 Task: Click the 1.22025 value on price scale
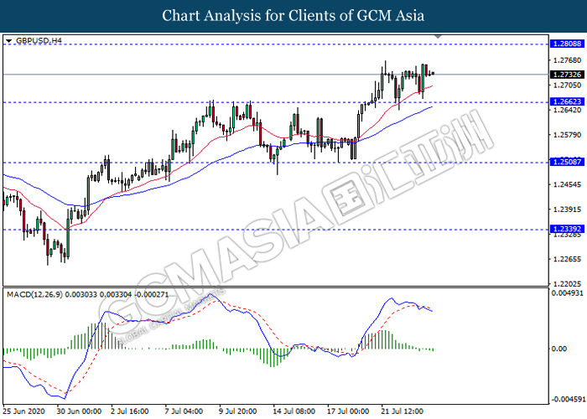coord(566,283)
